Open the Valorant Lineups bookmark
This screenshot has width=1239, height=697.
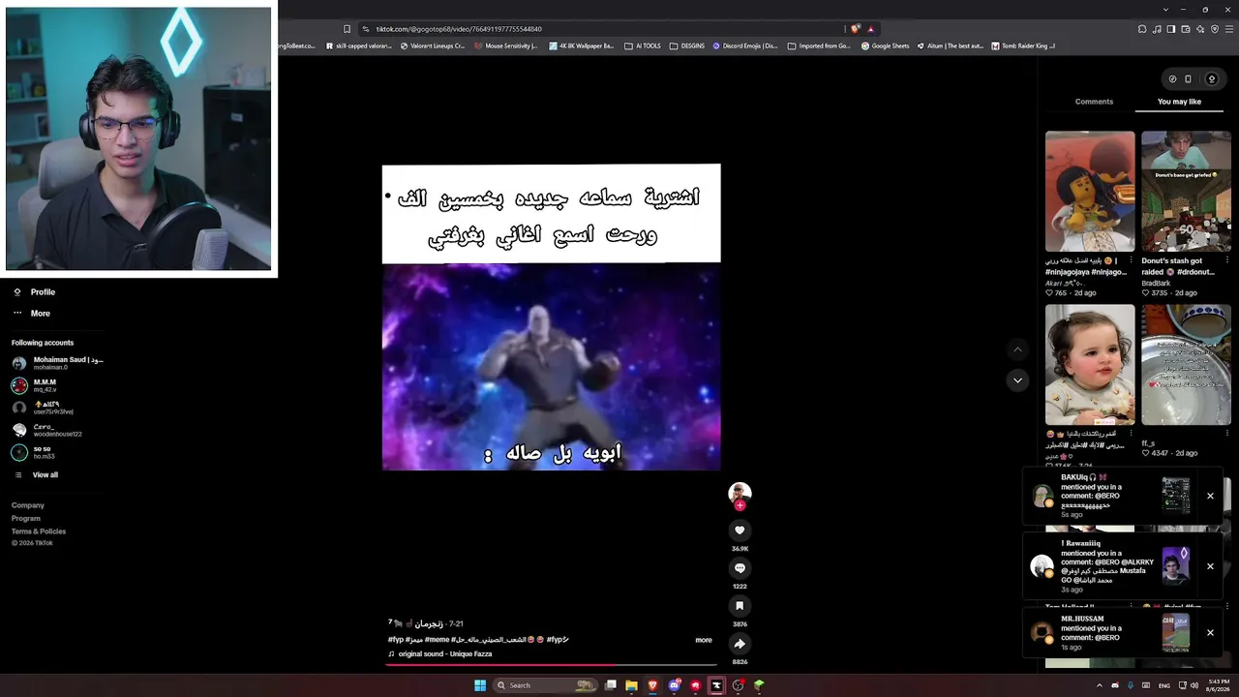pyautogui.click(x=433, y=45)
